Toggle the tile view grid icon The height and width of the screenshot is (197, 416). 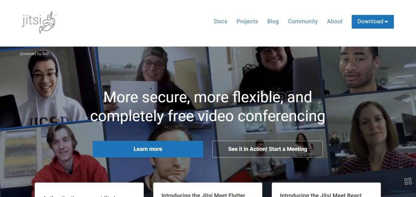coord(408,181)
